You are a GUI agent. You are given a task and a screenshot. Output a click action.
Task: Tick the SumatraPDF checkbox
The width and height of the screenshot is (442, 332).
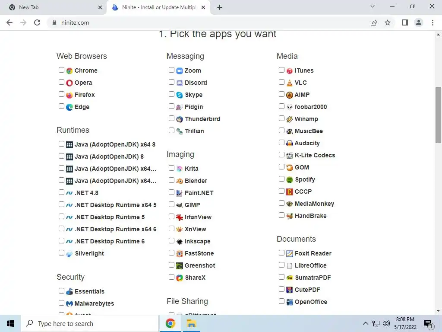pos(281,277)
